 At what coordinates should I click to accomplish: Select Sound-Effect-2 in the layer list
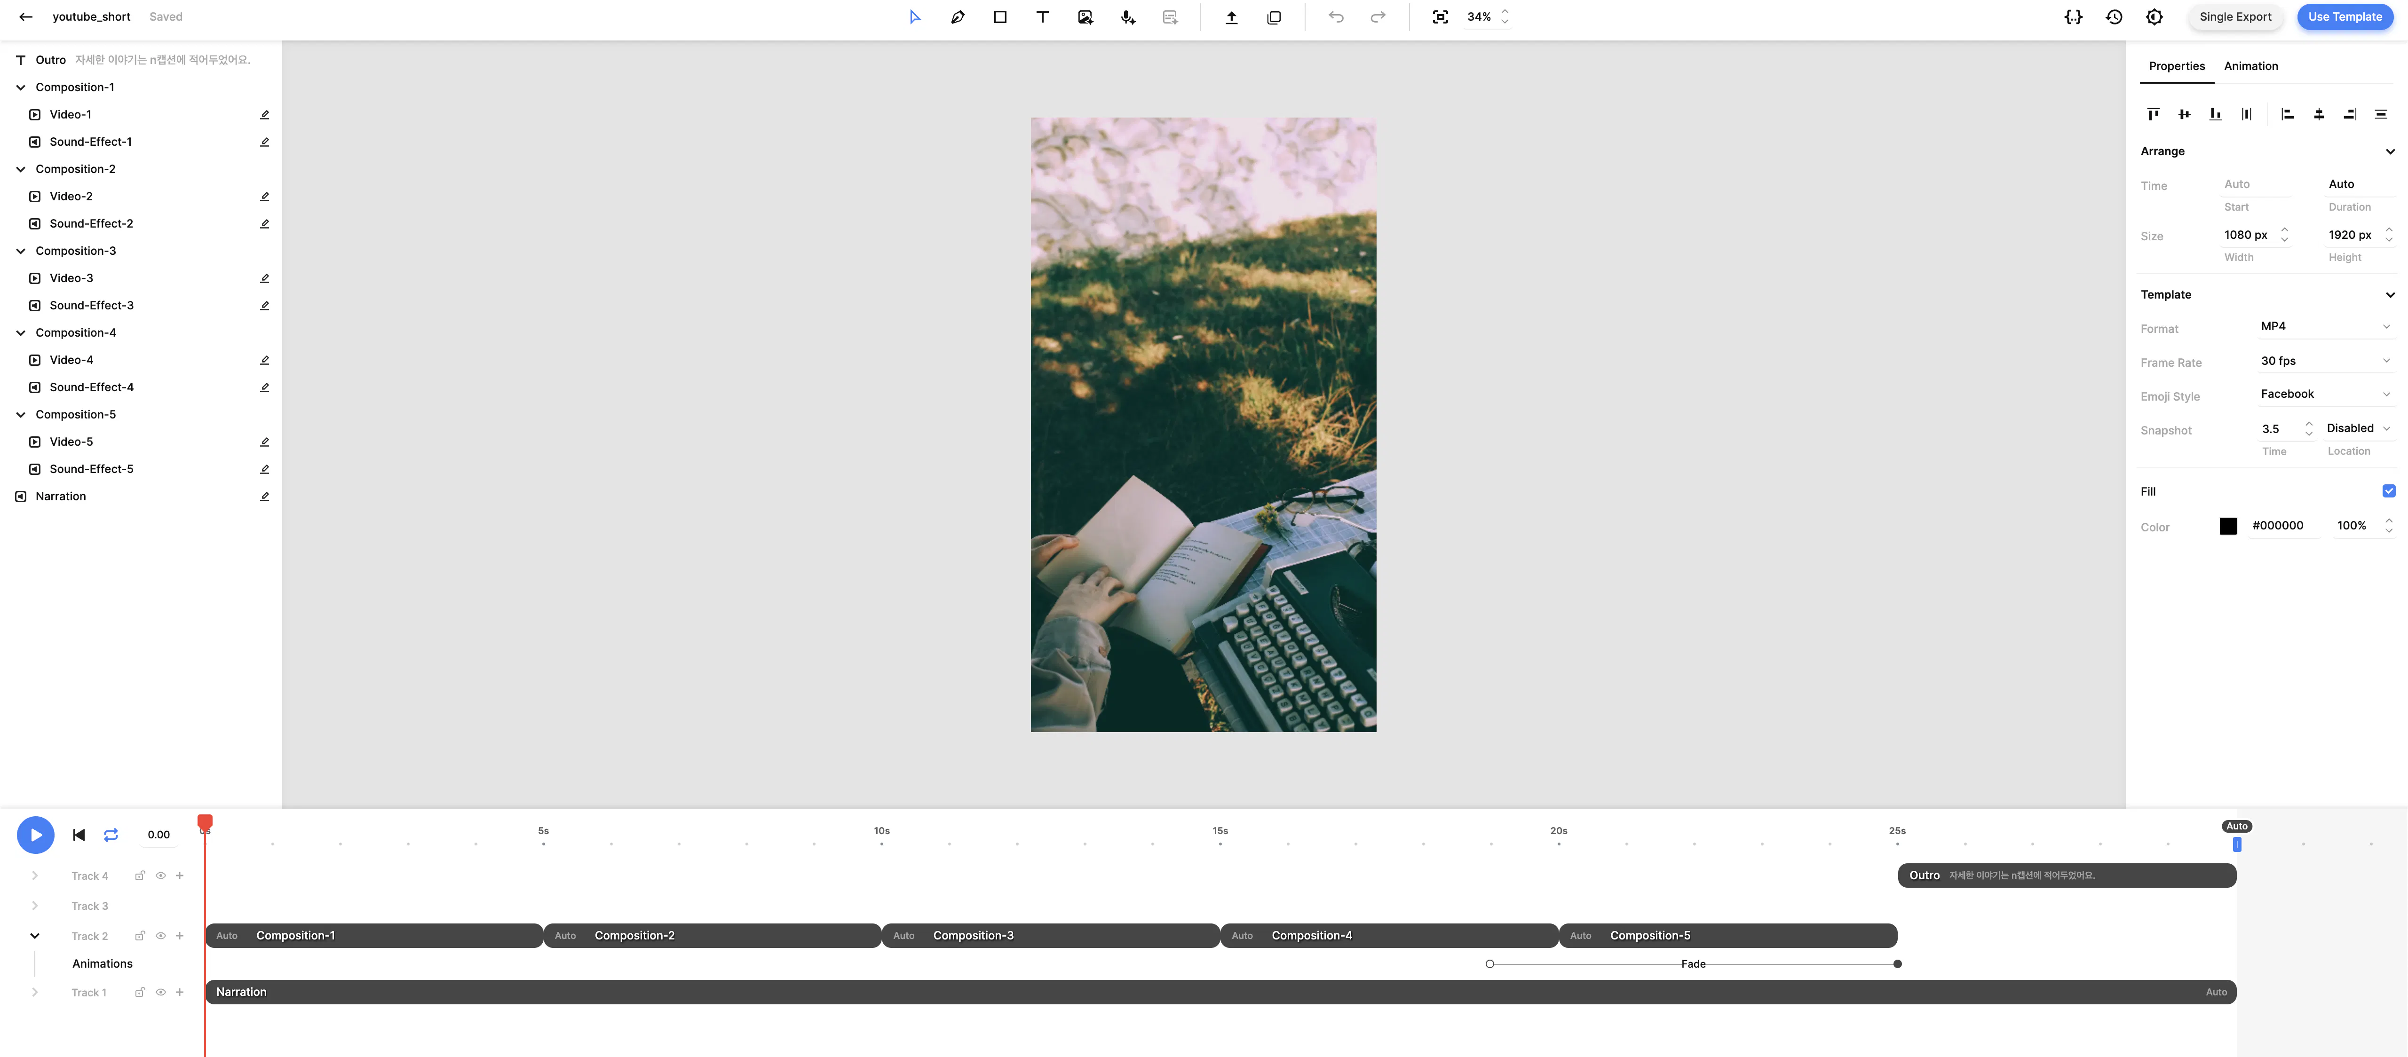tap(92, 223)
